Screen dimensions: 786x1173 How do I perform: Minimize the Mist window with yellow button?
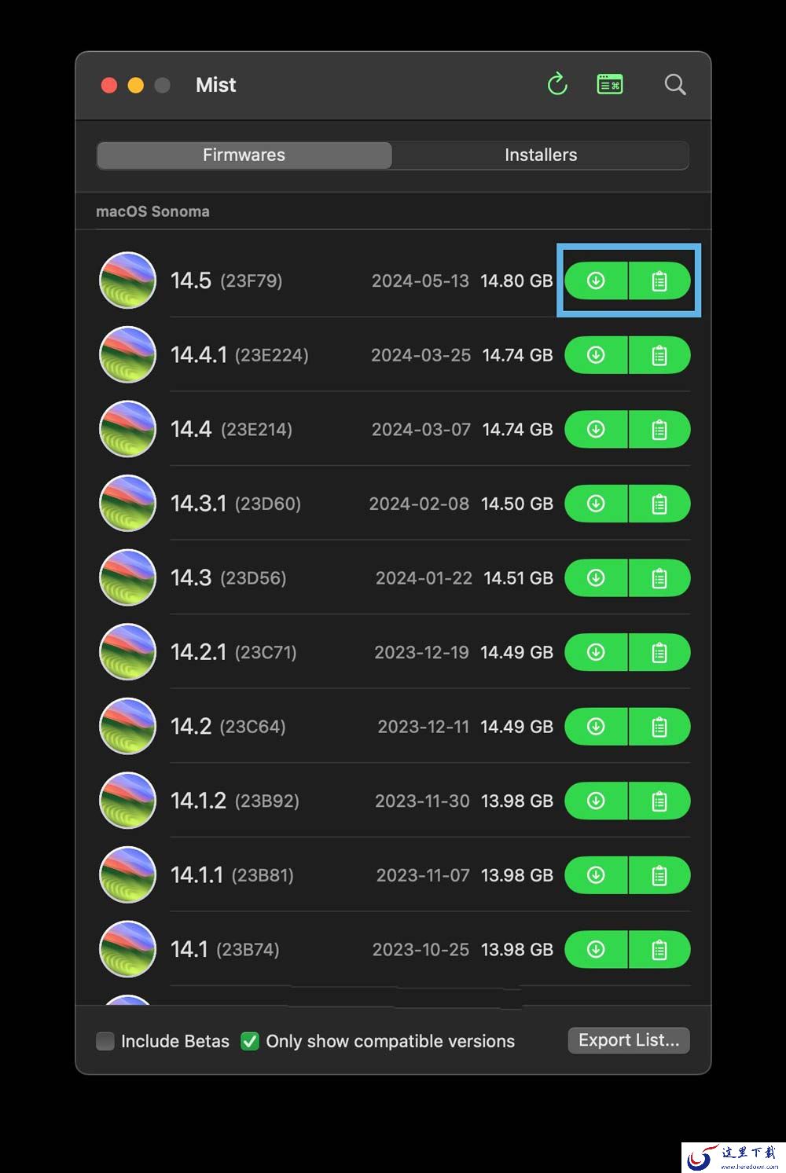136,85
